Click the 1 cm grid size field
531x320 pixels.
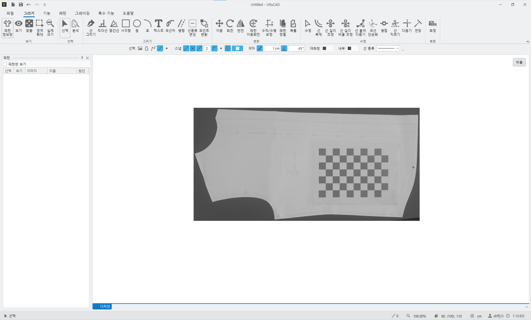(272, 48)
